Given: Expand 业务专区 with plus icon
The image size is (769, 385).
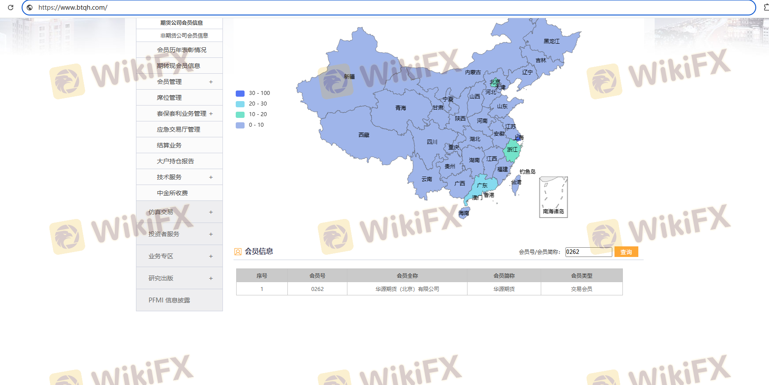Looking at the screenshot, I should (211, 256).
